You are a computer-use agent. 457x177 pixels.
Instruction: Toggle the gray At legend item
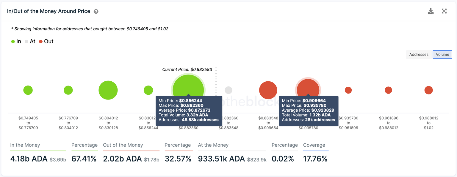click(30, 42)
